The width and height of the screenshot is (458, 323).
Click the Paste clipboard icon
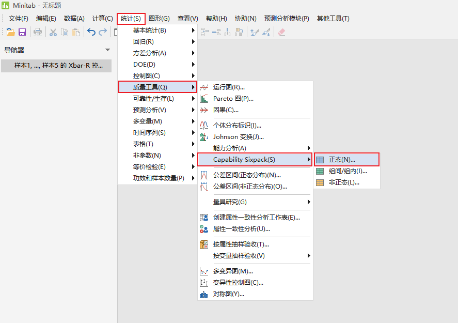[x=76, y=32]
